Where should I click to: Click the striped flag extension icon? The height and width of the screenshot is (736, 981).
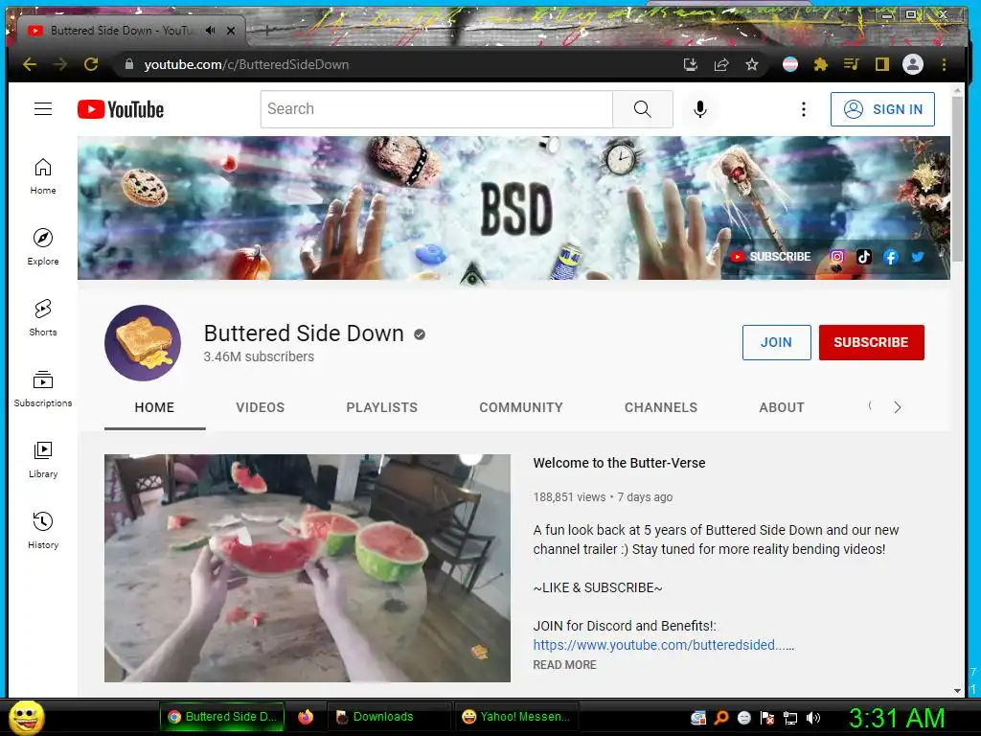(790, 64)
